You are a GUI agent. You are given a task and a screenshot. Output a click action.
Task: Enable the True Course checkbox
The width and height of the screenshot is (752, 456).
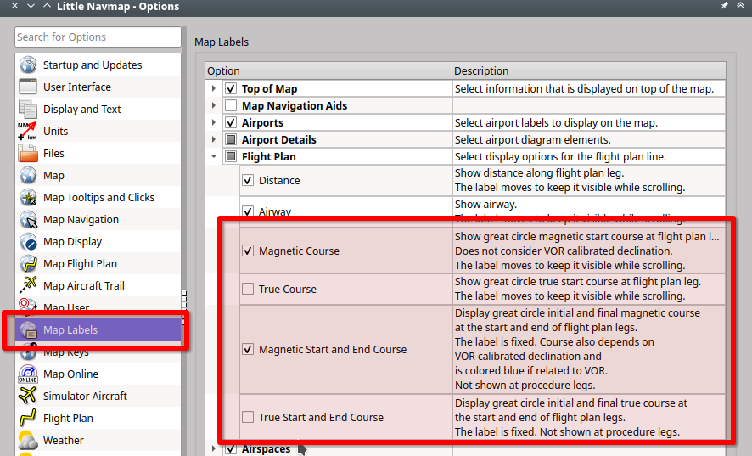248,289
